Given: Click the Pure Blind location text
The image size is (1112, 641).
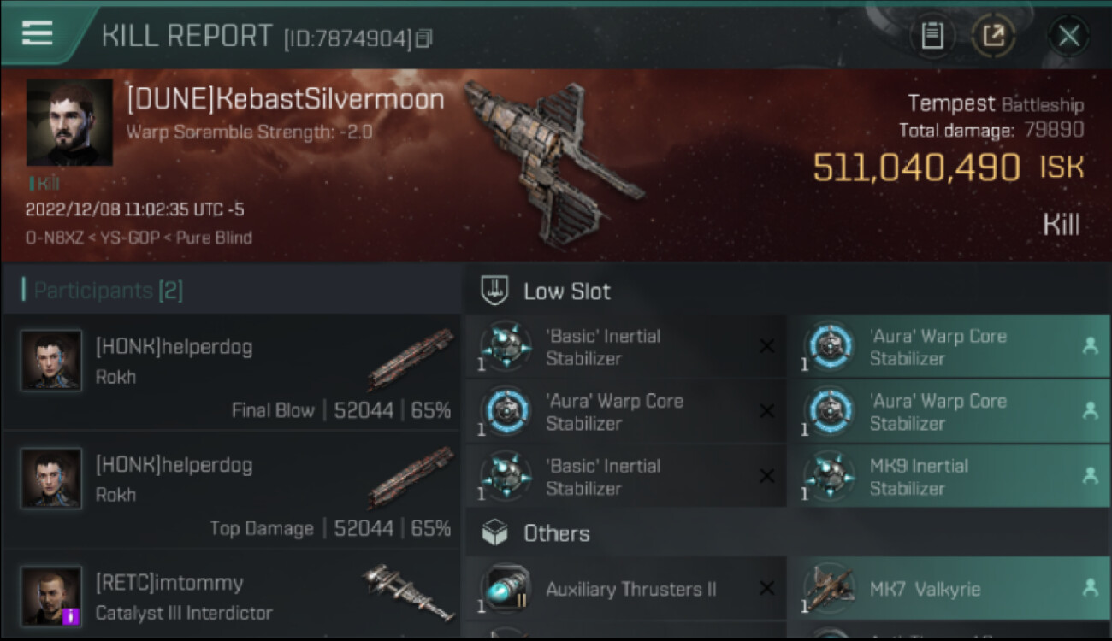Looking at the screenshot, I should (214, 238).
